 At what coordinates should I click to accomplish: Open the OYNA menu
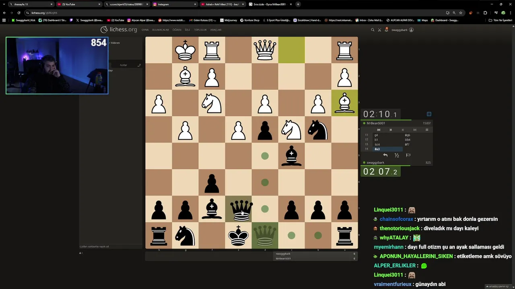pyautogui.click(x=145, y=30)
